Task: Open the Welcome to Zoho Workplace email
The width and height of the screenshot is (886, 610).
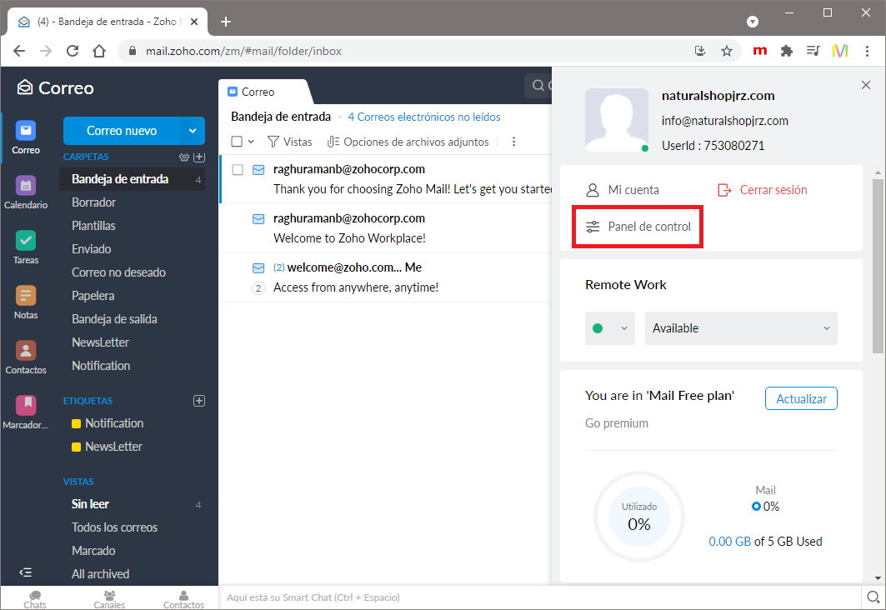Action: pos(385,228)
